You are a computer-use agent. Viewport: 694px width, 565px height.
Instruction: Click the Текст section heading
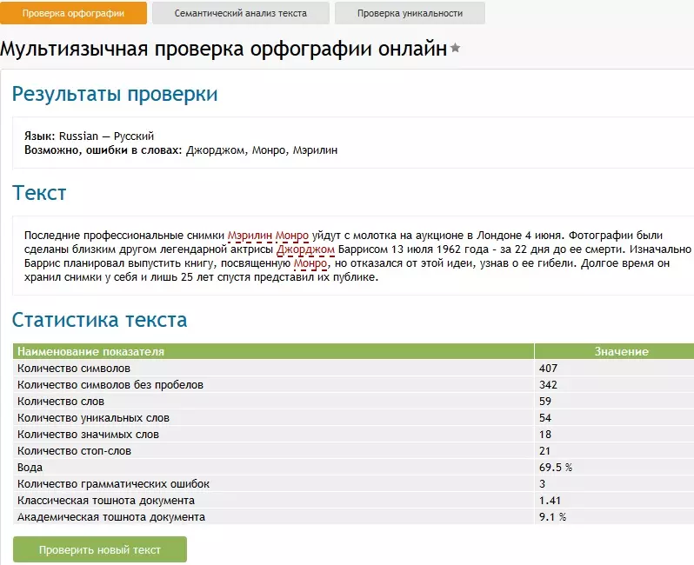pyautogui.click(x=39, y=193)
